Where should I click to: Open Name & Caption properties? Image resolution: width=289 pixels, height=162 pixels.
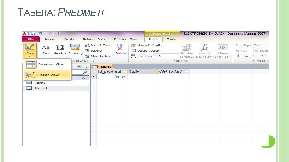(x=148, y=45)
